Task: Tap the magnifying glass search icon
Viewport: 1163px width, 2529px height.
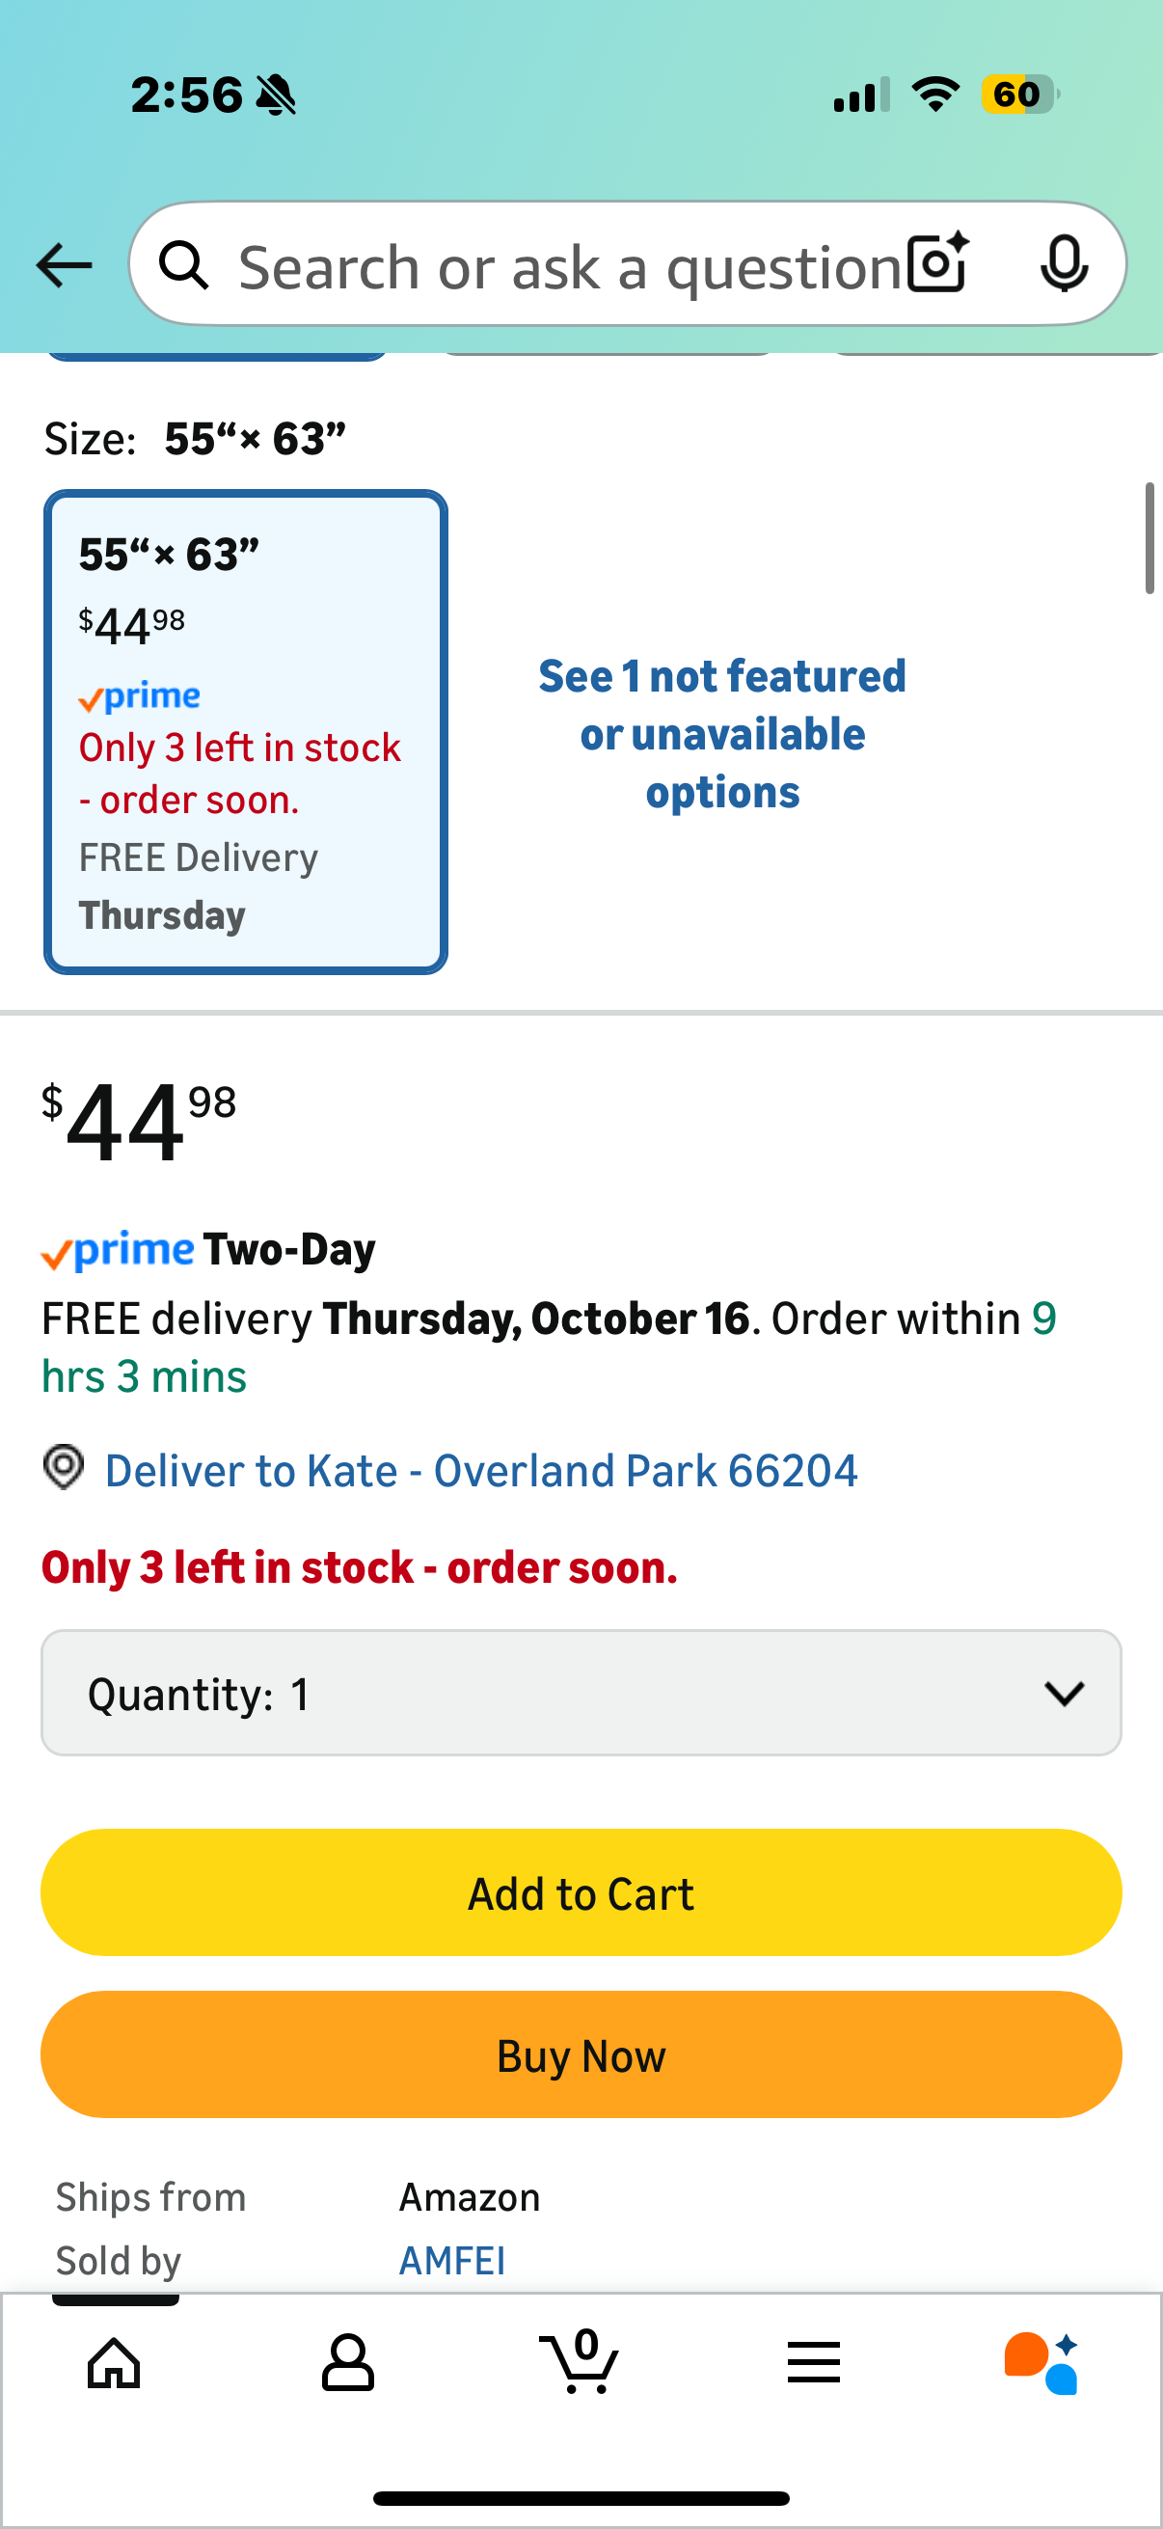Action: [184, 265]
